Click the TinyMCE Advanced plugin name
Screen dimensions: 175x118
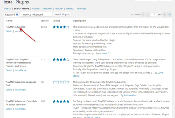point(15,27)
